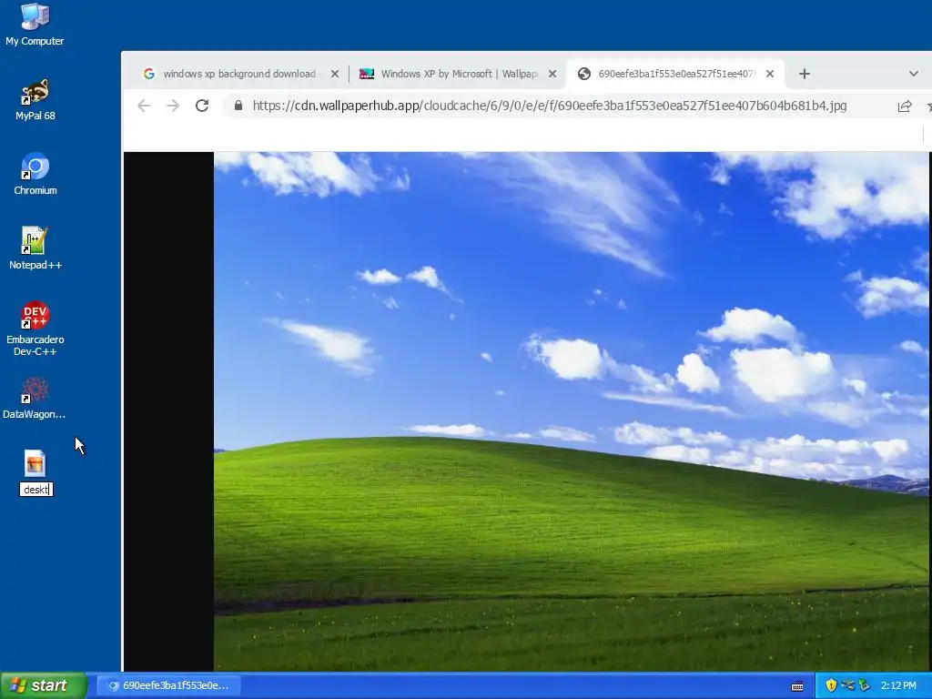Go forward in browser history
This screenshot has width=932, height=699.
coord(172,106)
